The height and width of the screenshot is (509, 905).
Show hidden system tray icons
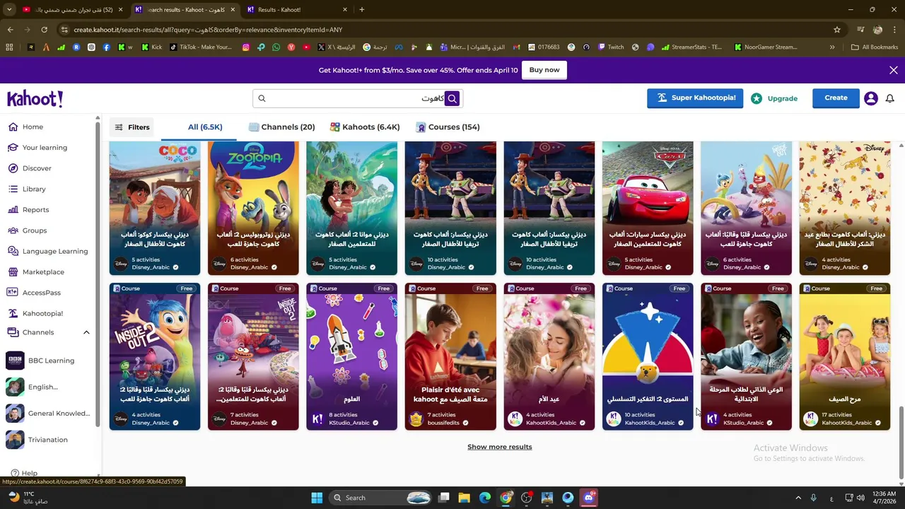click(x=798, y=498)
